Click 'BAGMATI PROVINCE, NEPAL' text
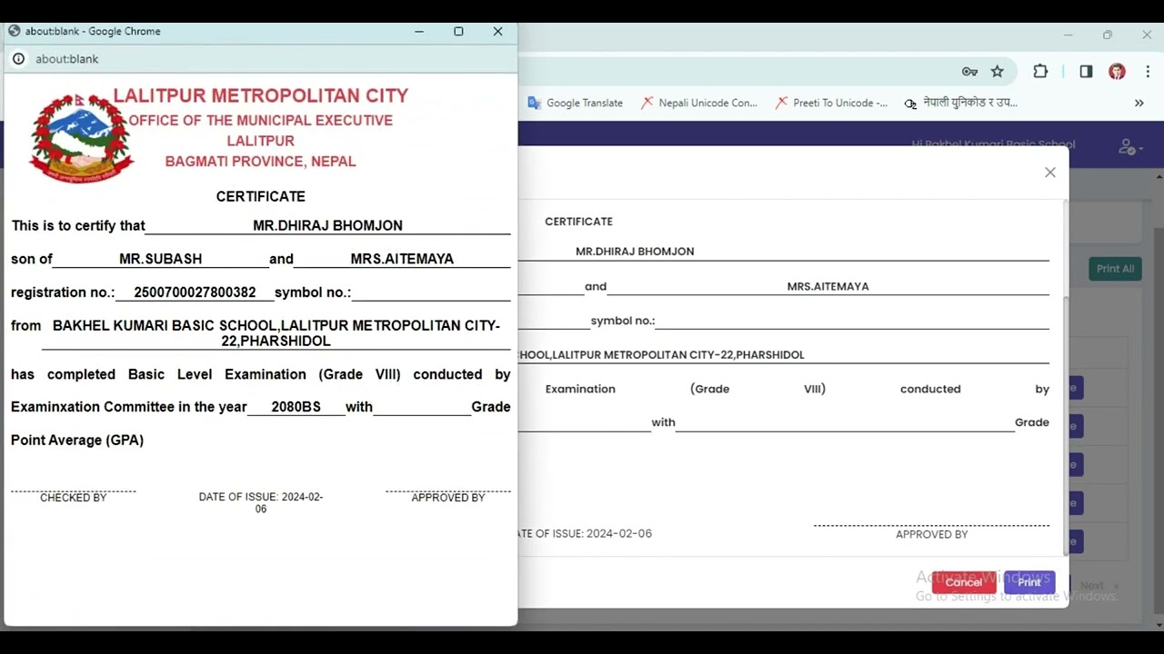 coord(260,162)
